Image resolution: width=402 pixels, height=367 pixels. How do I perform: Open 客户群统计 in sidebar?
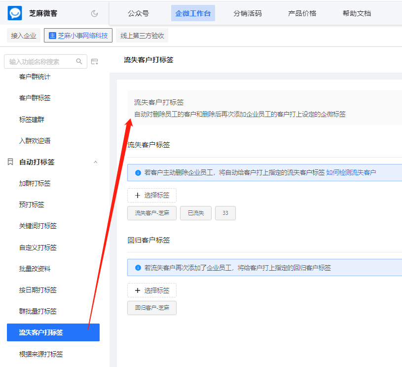35,77
